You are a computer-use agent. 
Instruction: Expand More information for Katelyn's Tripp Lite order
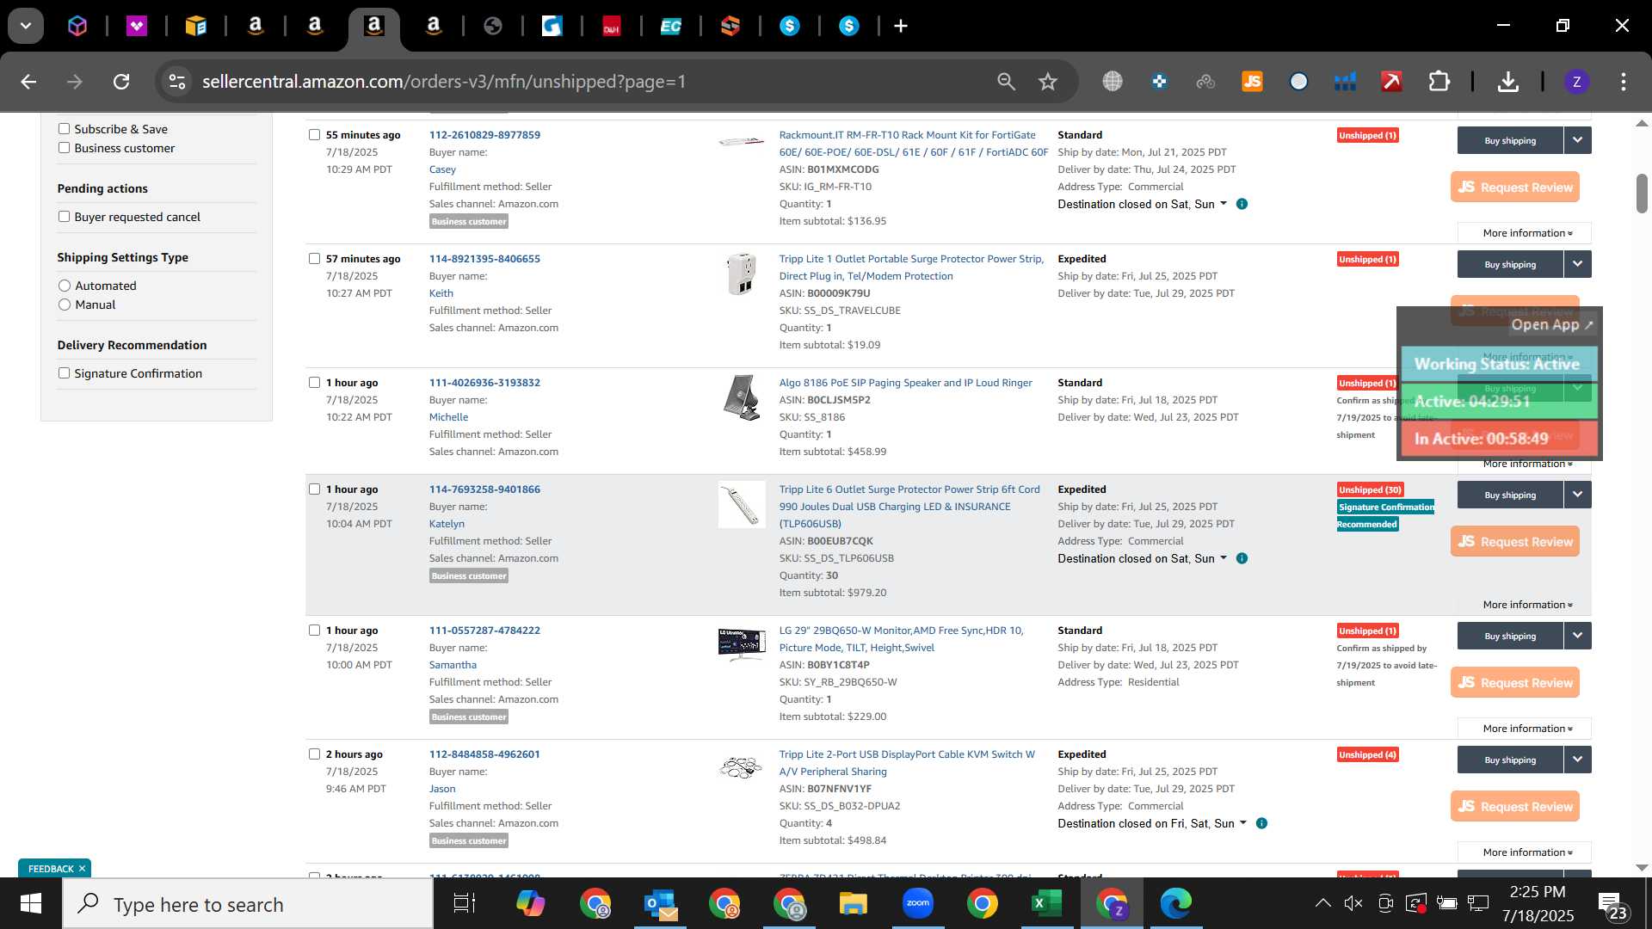pos(1525,605)
